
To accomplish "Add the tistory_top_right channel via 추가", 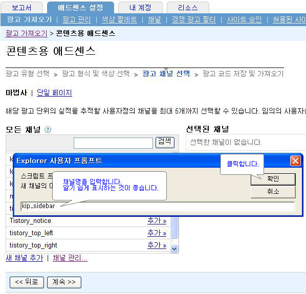I will pos(157,245).
